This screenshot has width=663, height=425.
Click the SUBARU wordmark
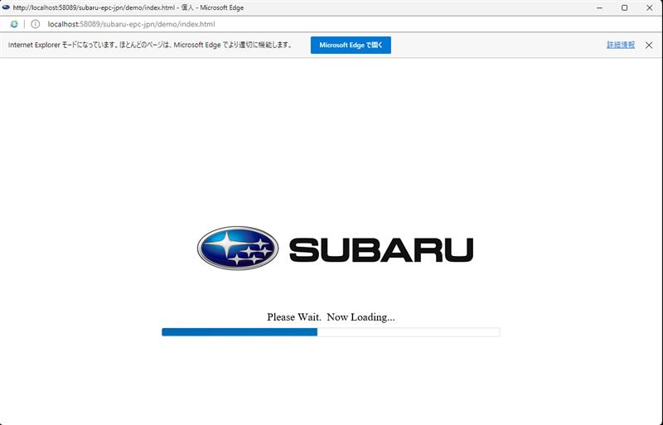[381, 249]
